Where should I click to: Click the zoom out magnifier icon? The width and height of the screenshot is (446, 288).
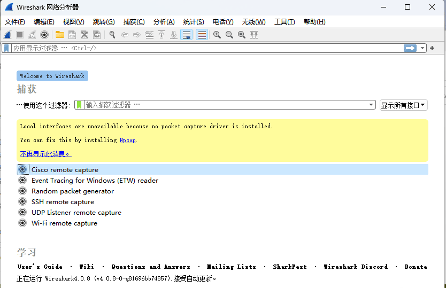229,35
